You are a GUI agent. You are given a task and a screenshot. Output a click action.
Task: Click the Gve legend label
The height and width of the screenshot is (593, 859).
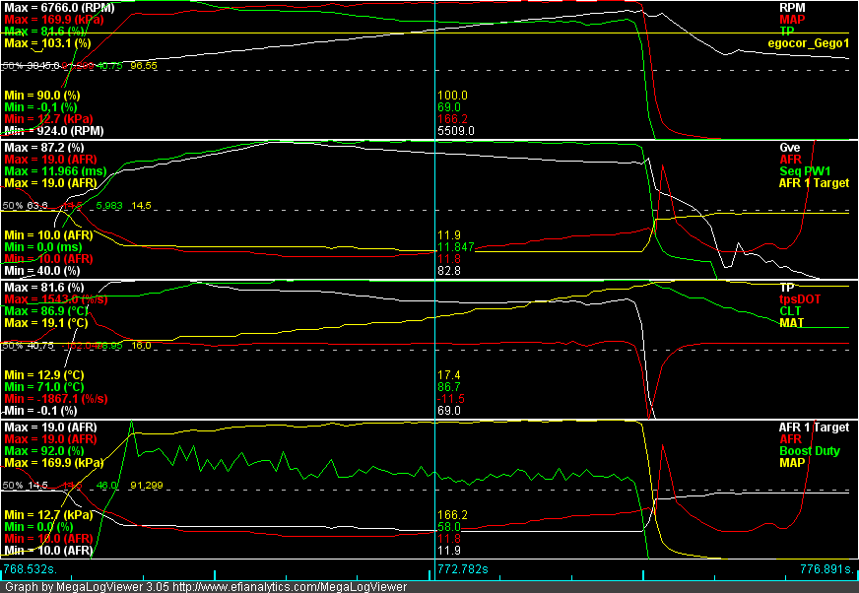click(788, 147)
